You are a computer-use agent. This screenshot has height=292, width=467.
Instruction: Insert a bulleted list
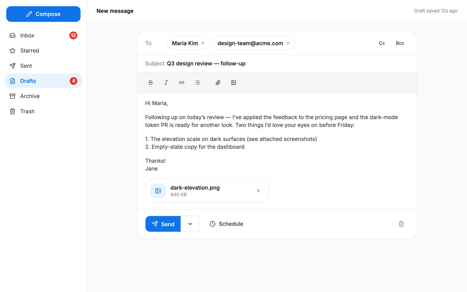click(197, 83)
